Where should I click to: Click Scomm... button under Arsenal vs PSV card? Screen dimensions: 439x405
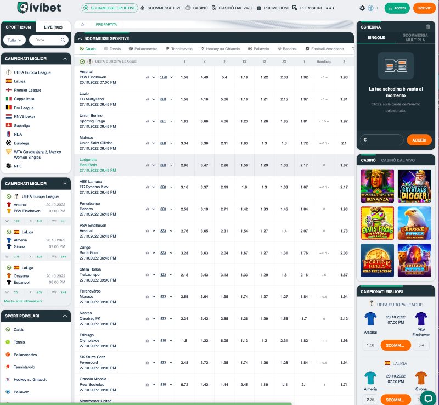pyautogui.click(x=396, y=345)
